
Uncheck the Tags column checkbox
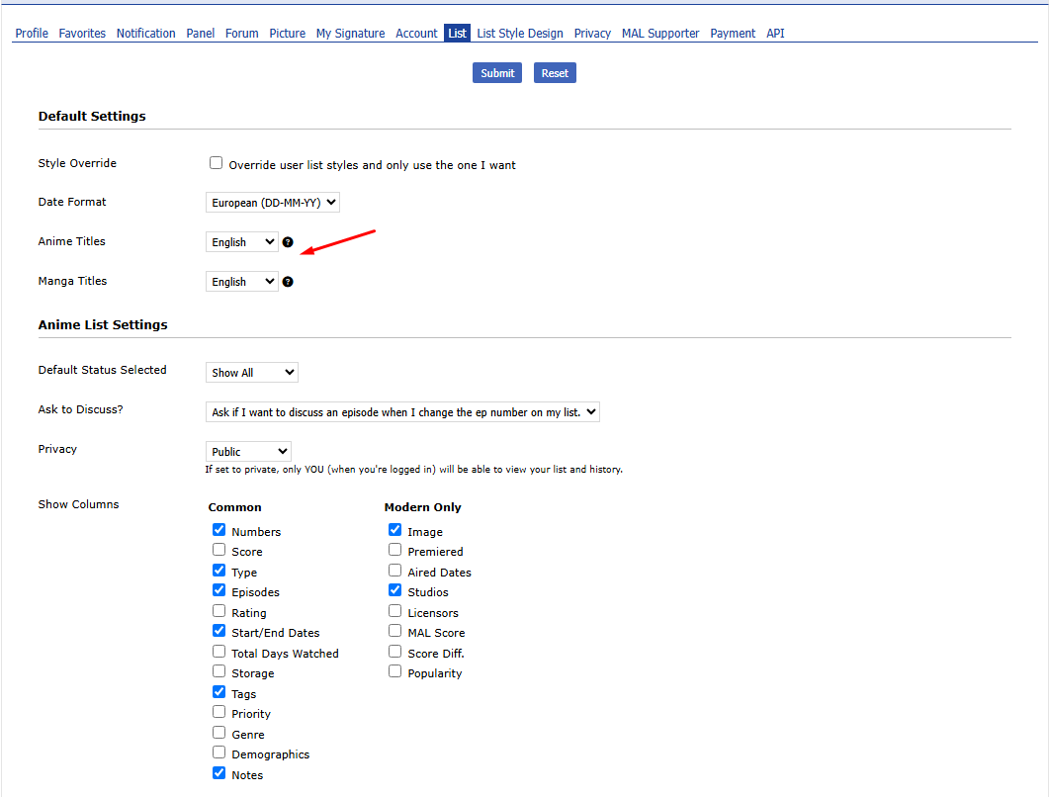pyautogui.click(x=219, y=693)
